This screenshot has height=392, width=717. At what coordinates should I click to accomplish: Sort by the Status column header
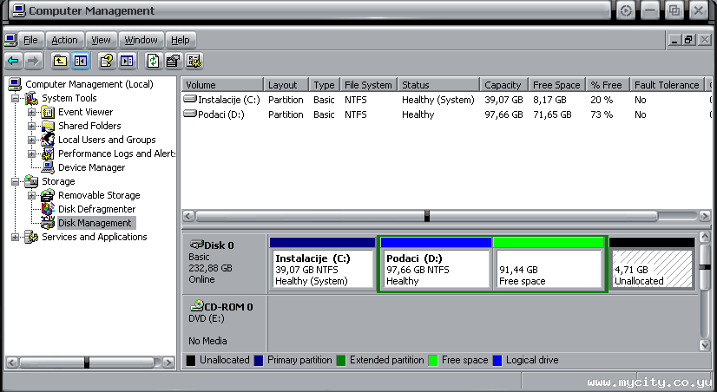(438, 85)
